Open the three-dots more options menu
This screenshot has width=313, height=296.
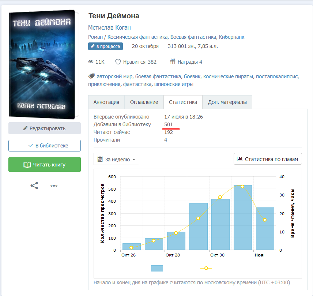54,186
